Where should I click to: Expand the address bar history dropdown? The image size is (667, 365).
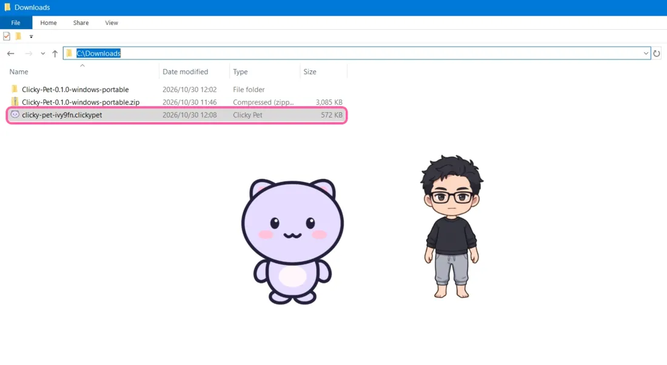pyautogui.click(x=646, y=53)
